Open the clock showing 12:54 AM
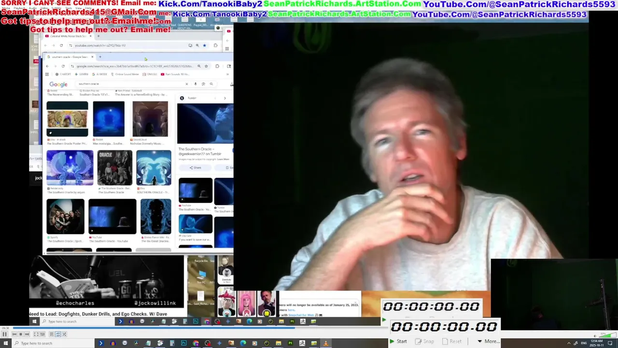 tap(597, 343)
